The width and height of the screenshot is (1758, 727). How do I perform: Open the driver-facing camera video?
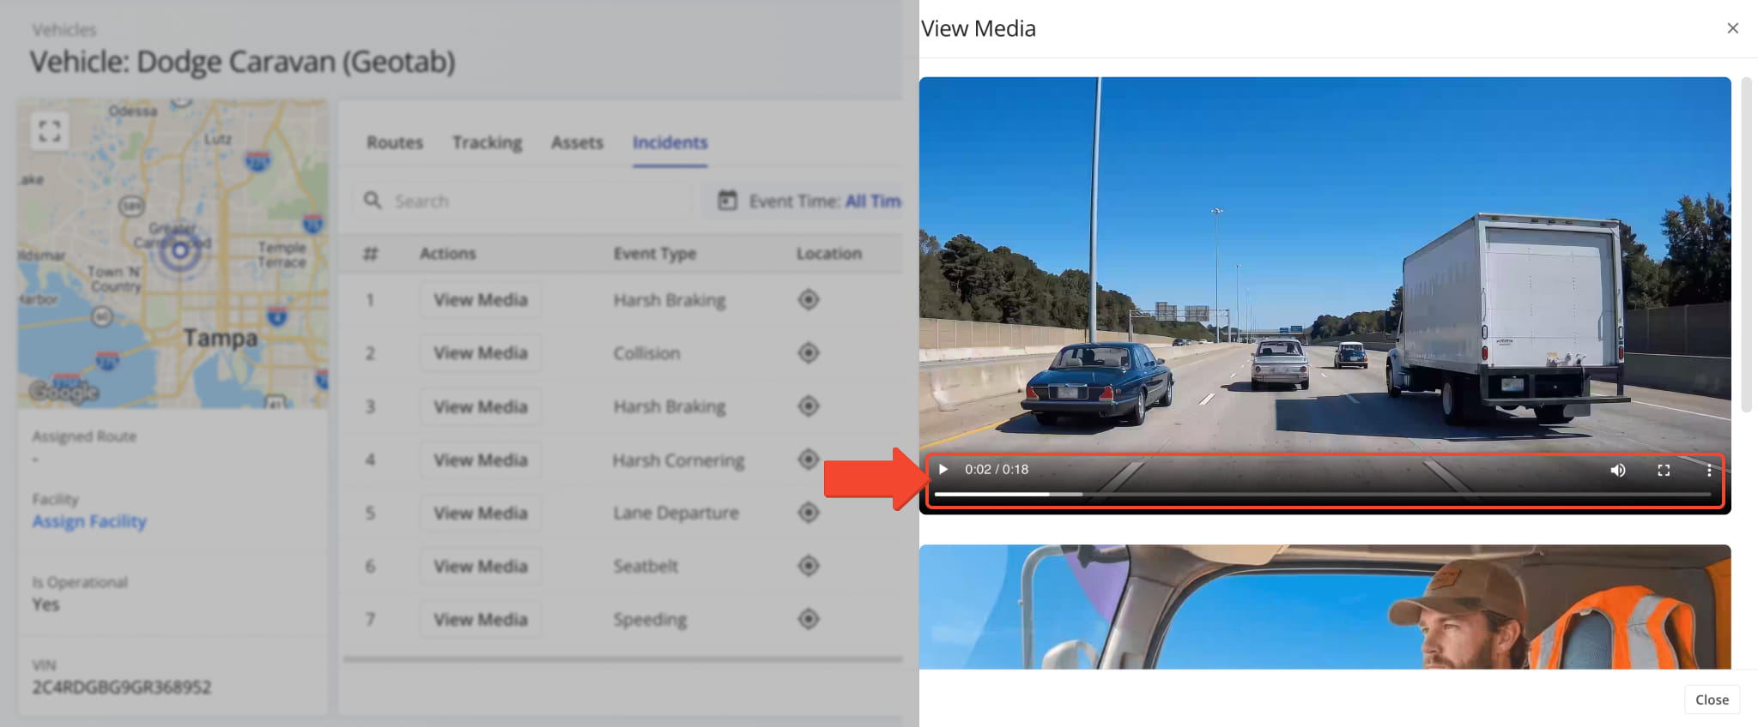click(1325, 607)
